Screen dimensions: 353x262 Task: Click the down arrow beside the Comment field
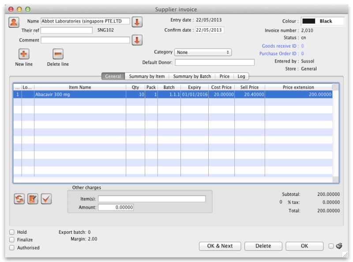point(137,40)
